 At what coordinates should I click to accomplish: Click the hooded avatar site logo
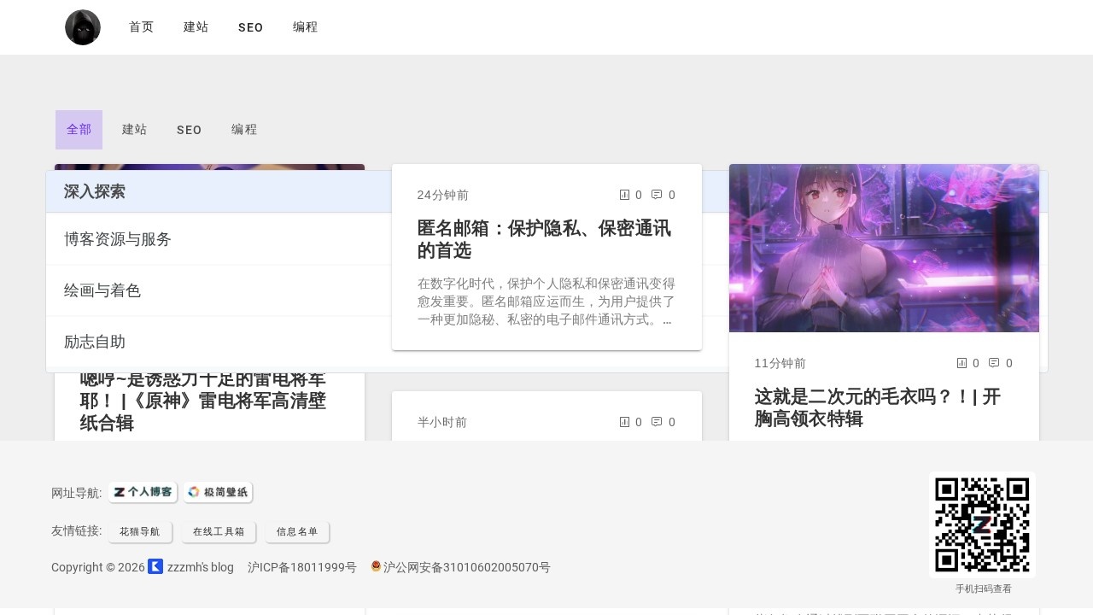(83, 27)
